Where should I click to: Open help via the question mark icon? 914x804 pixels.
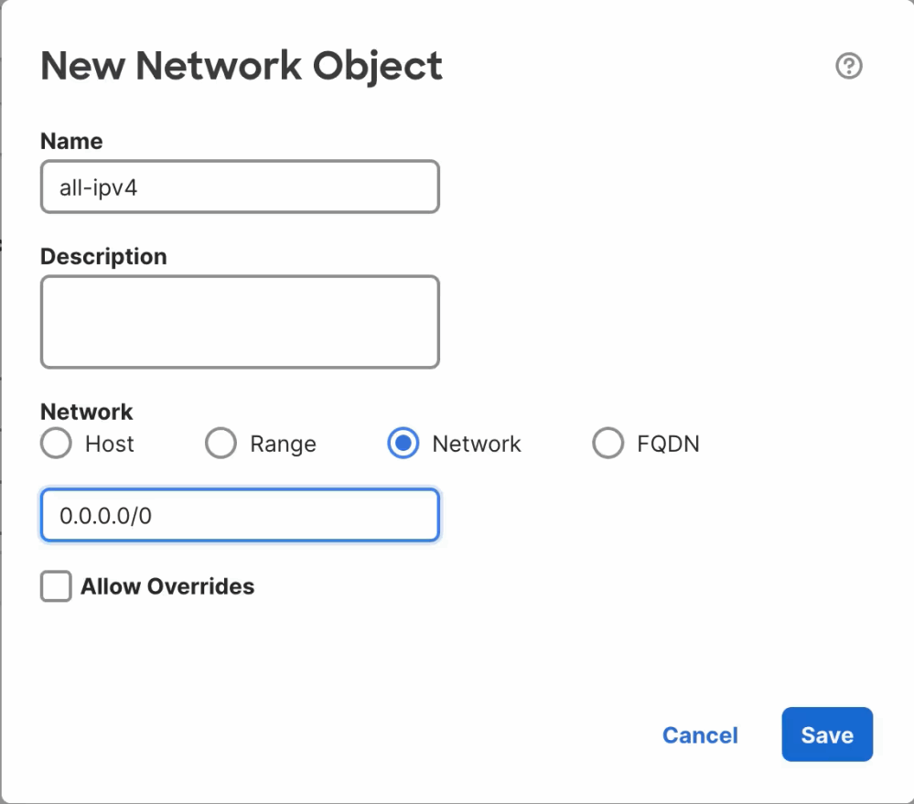(x=848, y=66)
